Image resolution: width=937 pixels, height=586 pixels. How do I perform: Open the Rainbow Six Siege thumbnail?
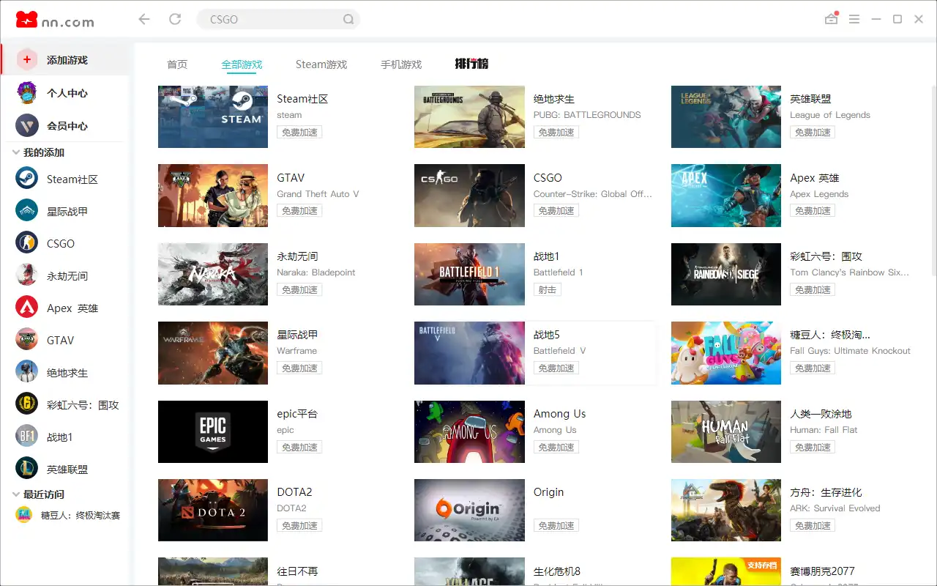[726, 274]
